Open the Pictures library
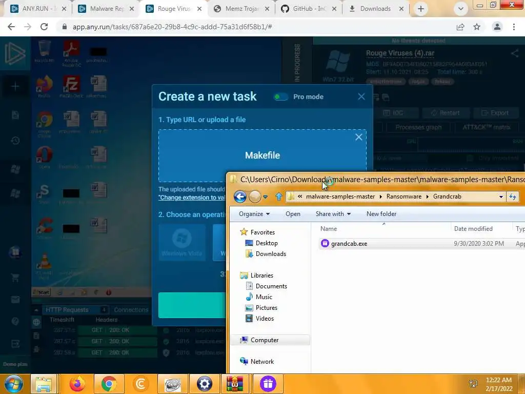 click(266, 308)
